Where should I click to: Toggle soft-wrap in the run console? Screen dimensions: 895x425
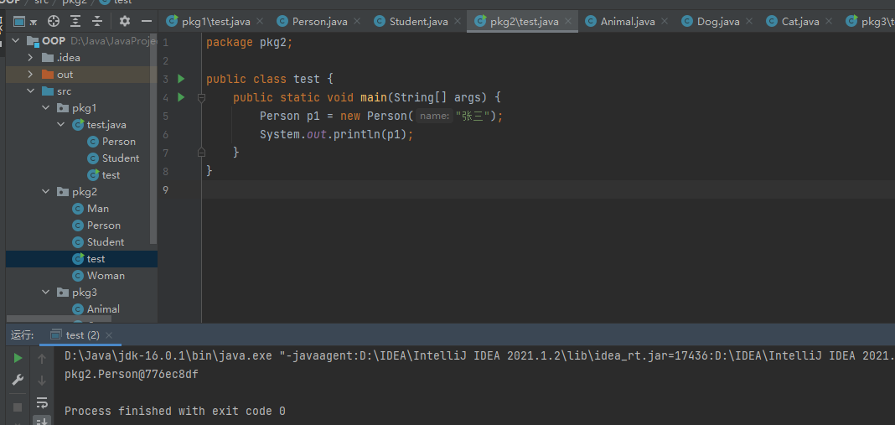tap(42, 402)
